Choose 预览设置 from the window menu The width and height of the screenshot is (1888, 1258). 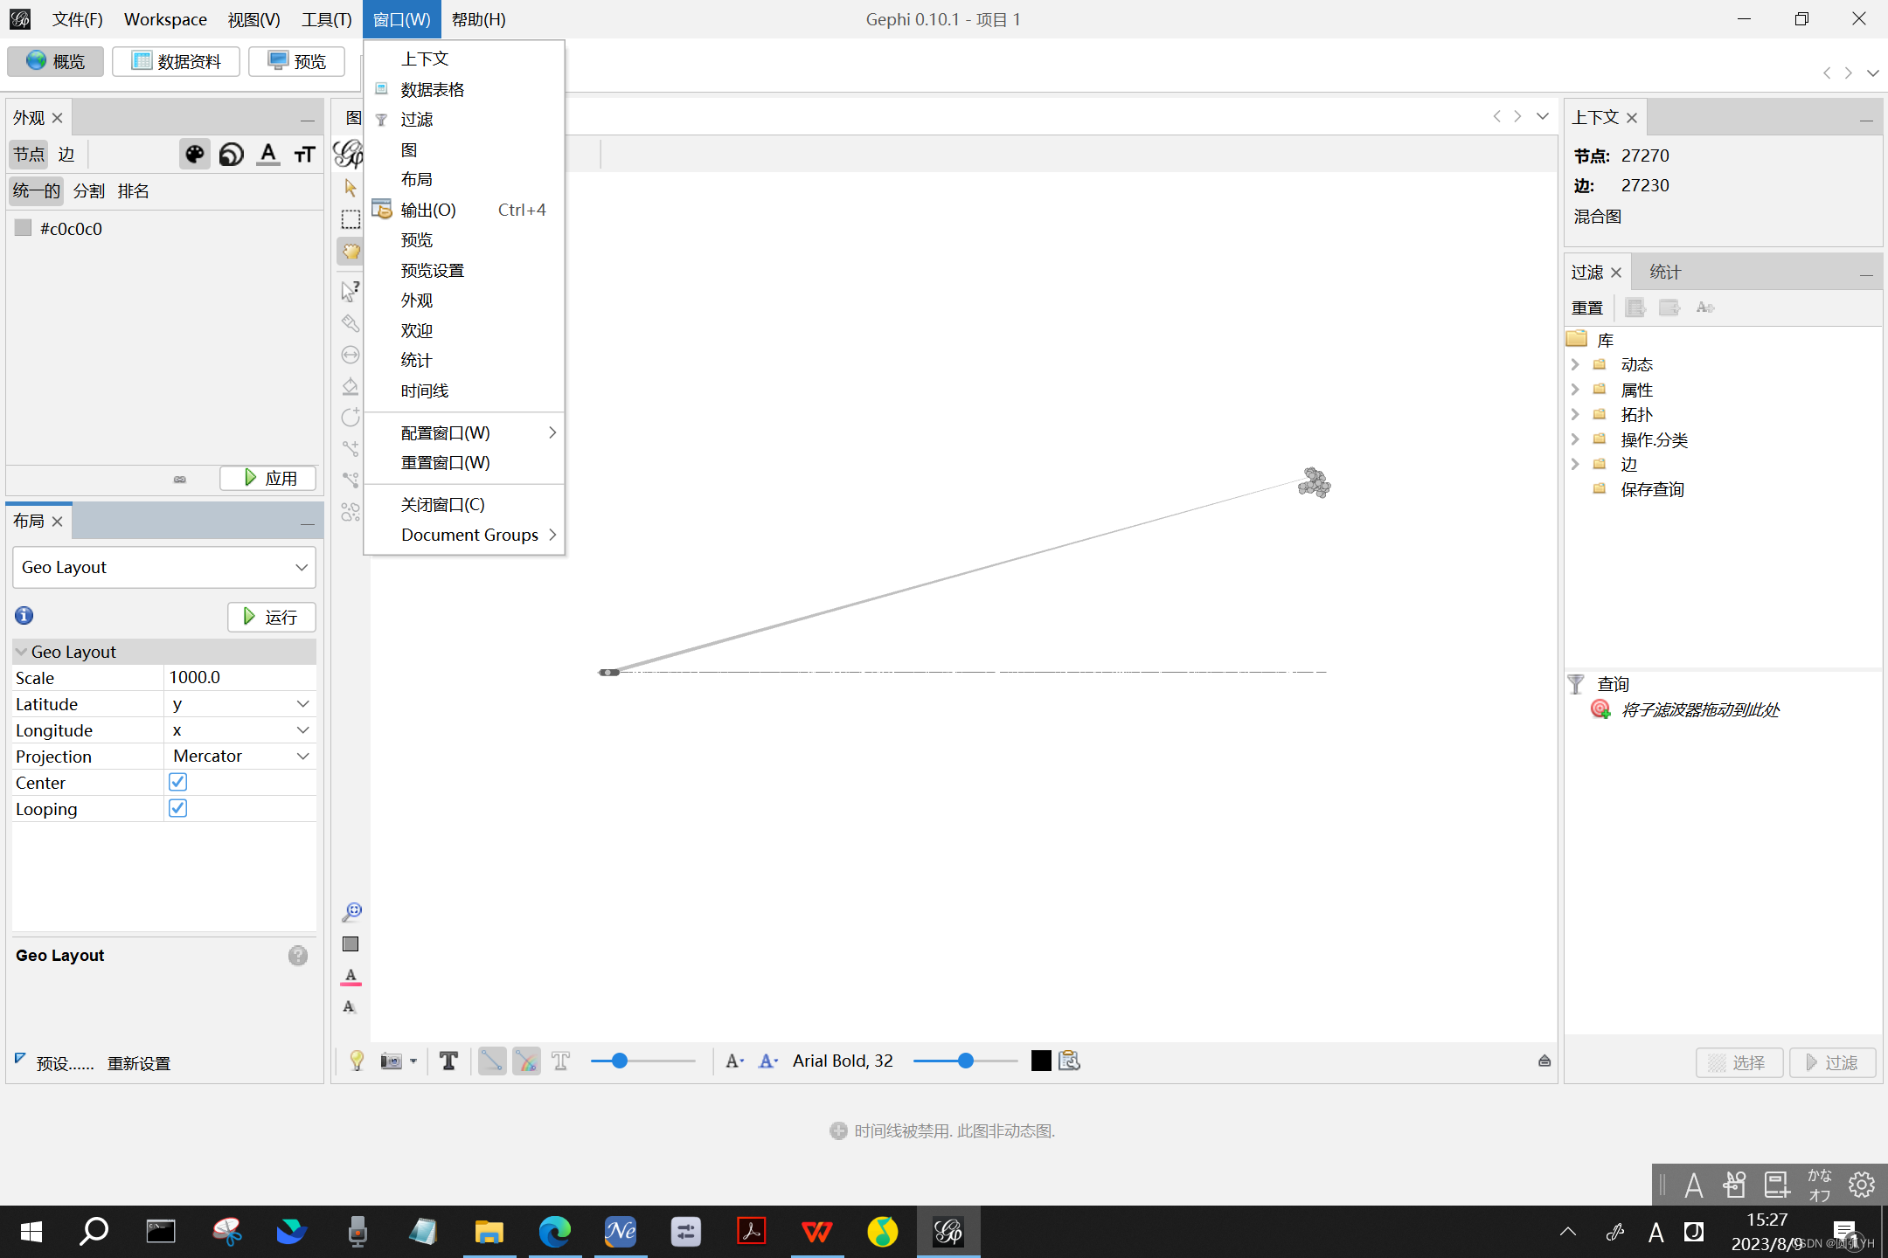pos(432,270)
